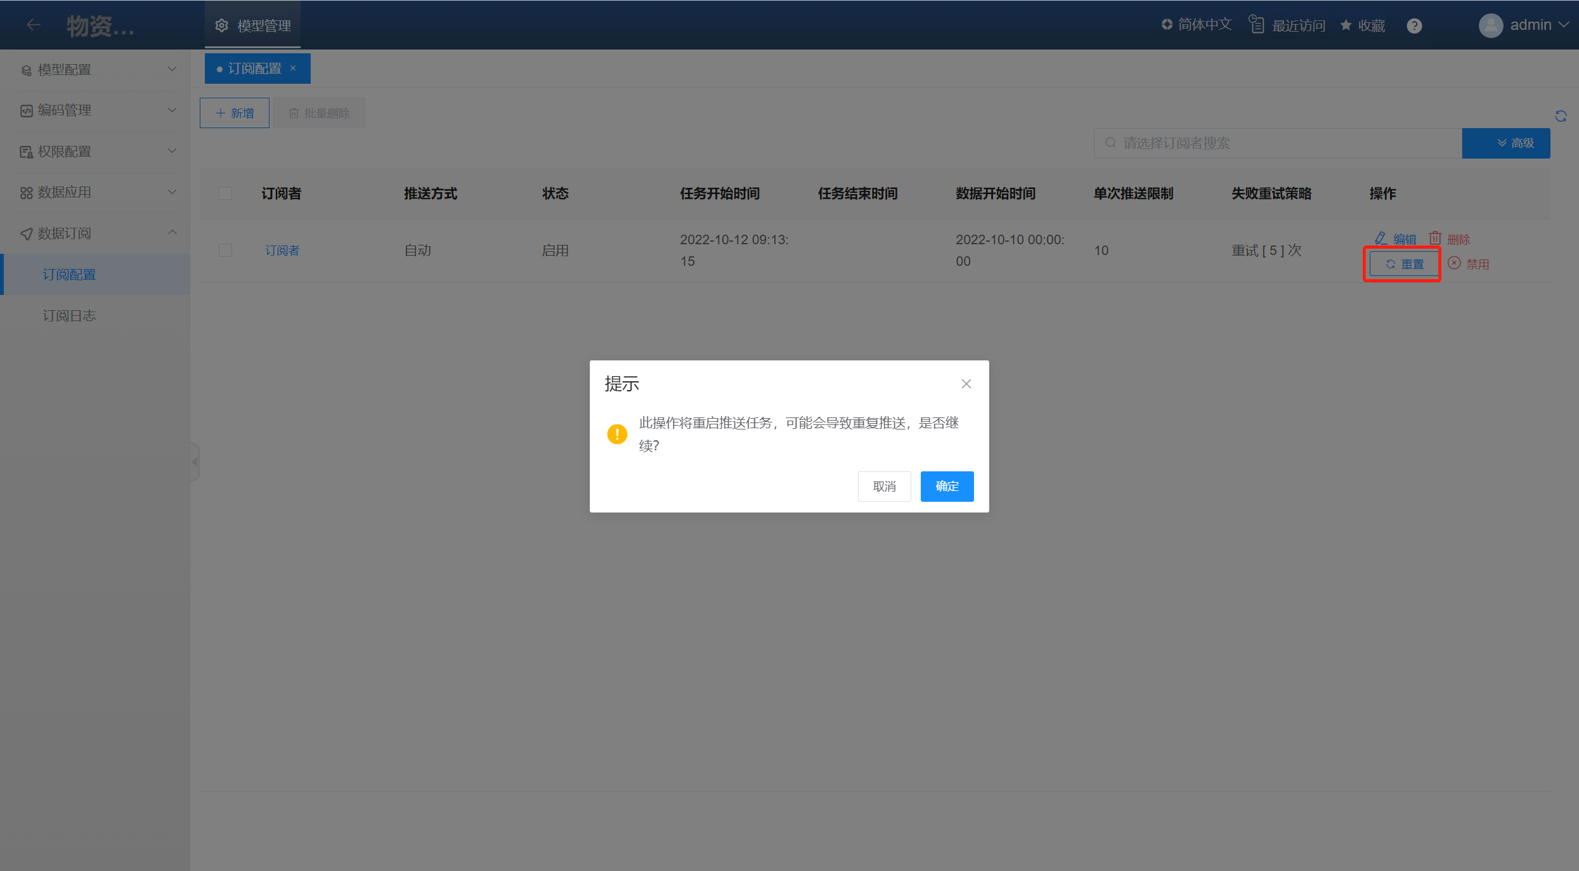Open 最近访问 recent visits
The width and height of the screenshot is (1579, 871).
(x=1287, y=25)
